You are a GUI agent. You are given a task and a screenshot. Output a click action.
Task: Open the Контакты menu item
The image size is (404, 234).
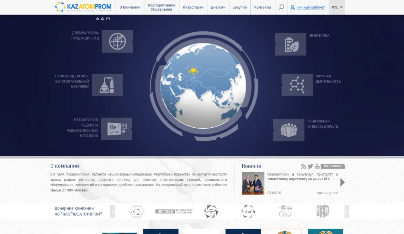tap(263, 7)
